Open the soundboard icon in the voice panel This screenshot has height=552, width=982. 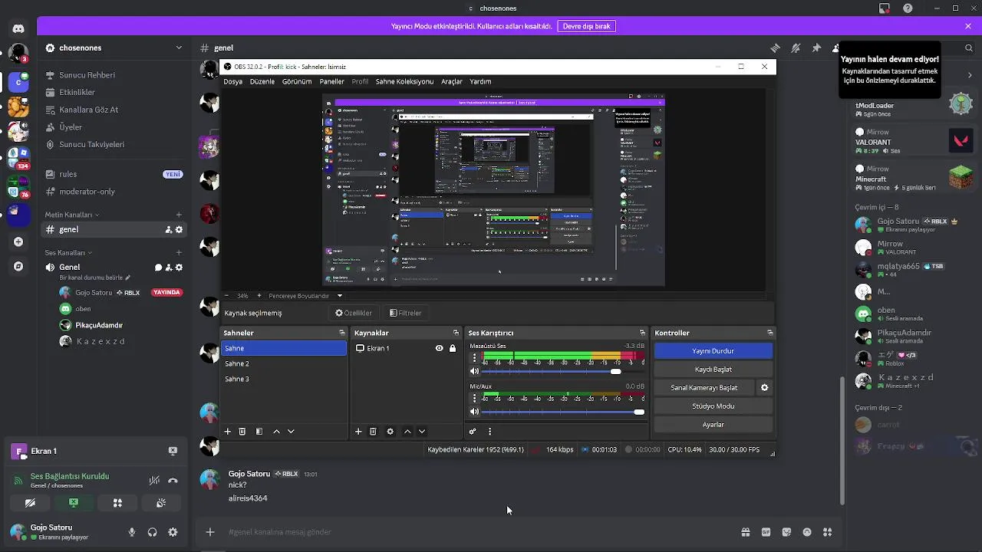tap(161, 503)
